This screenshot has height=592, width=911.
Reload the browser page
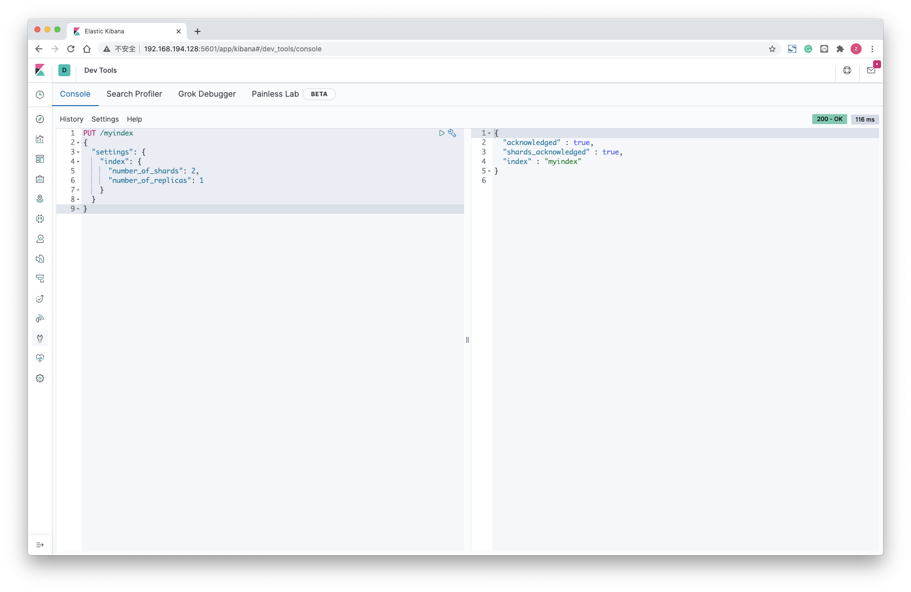pyautogui.click(x=71, y=49)
